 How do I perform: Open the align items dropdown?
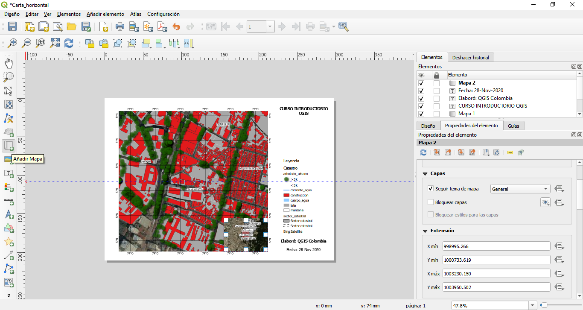160,43
